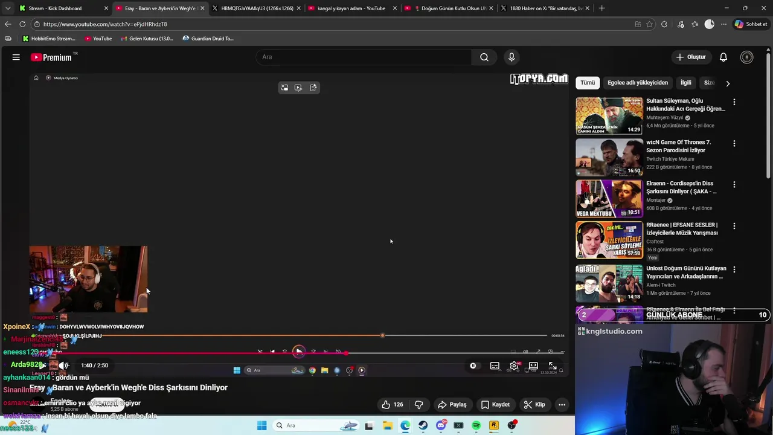Open the YouTube account avatar menu
The height and width of the screenshot is (435, 773).
(x=747, y=57)
